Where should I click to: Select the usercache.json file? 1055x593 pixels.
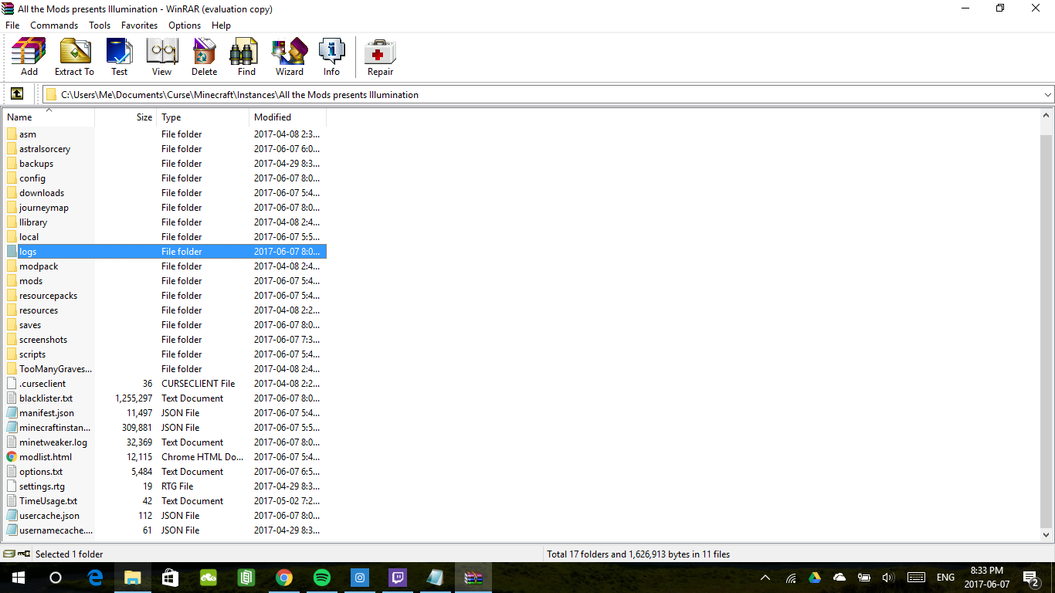[x=165, y=516]
